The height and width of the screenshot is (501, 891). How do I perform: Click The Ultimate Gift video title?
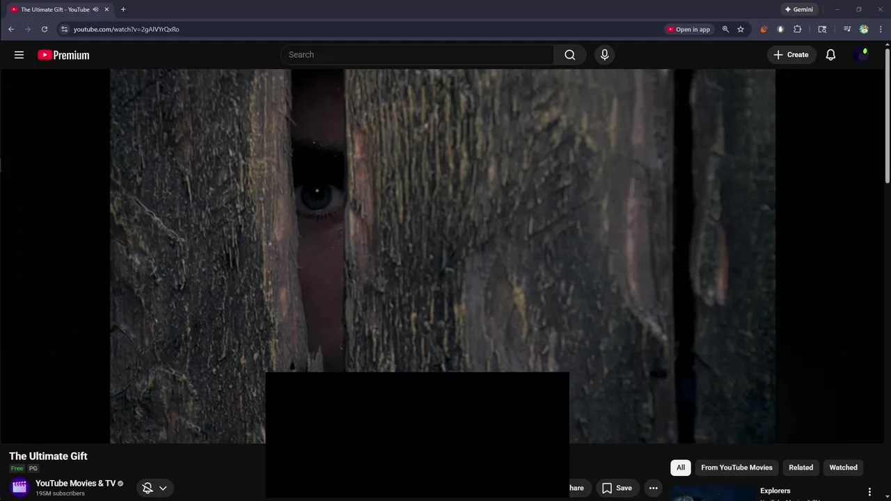coord(48,456)
